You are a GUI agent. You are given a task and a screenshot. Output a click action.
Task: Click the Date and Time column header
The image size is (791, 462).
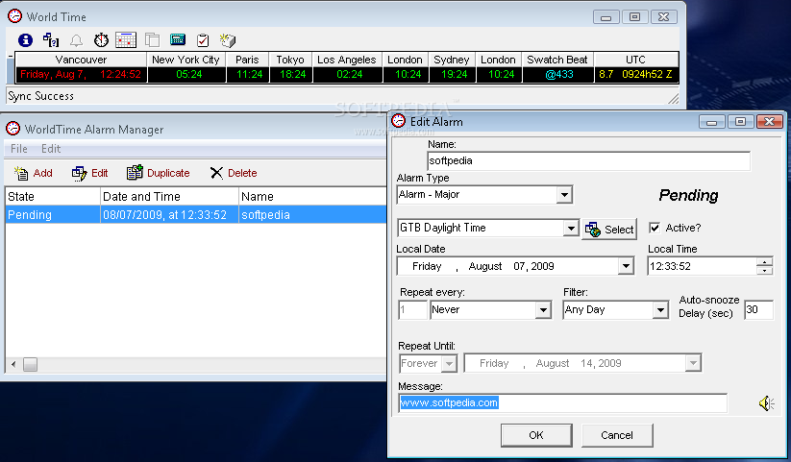click(169, 196)
